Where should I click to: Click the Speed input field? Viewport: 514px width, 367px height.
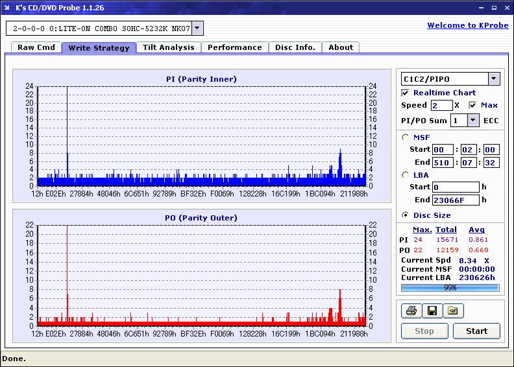click(x=441, y=105)
